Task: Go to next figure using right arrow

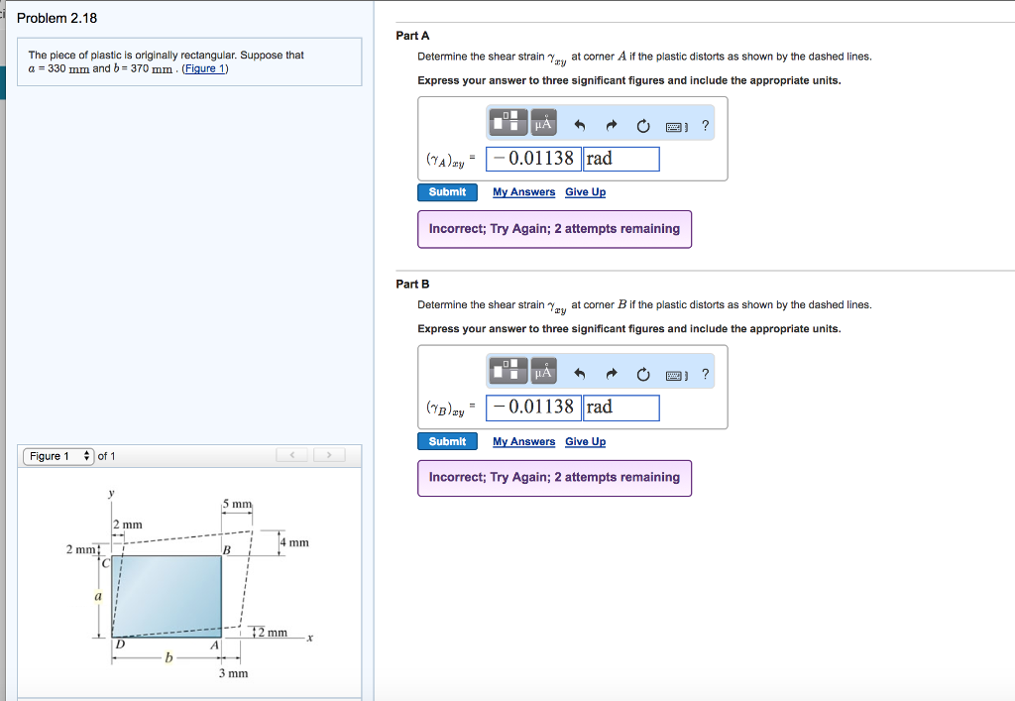Action: pos(329,456)
